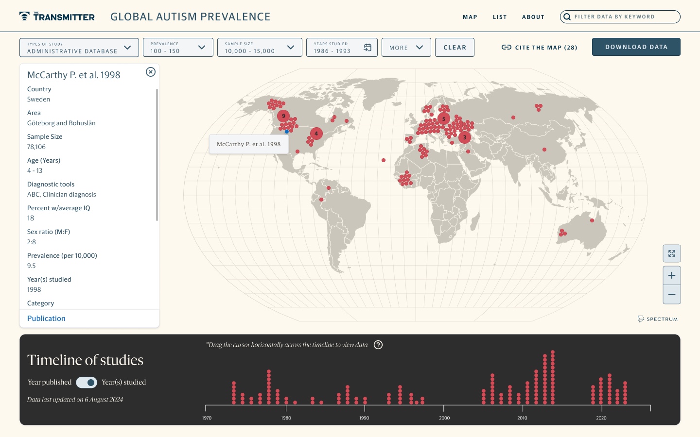700x437 pixels.
Task: Click the Download Data button
Action: (636, 47)
